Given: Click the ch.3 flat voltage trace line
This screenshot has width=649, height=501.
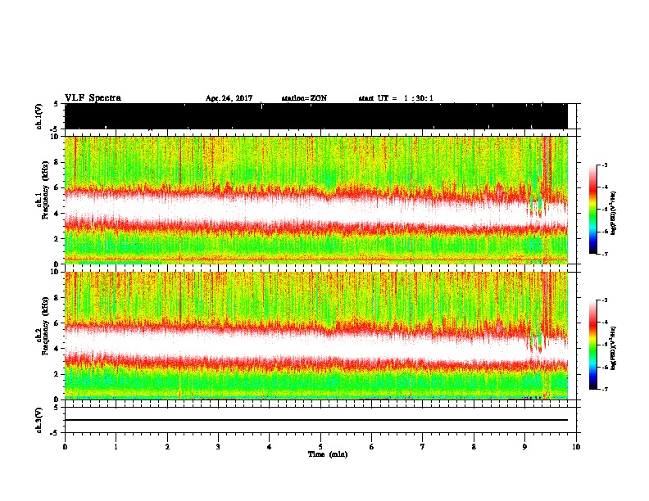Looking at the screenshot, I should 316,420.
